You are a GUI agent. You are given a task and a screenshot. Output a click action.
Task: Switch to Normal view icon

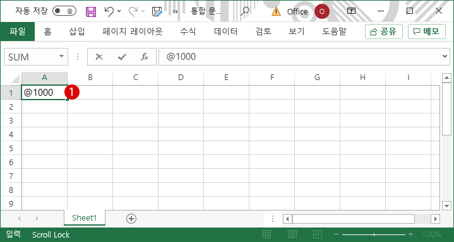(x=266, y=234)
